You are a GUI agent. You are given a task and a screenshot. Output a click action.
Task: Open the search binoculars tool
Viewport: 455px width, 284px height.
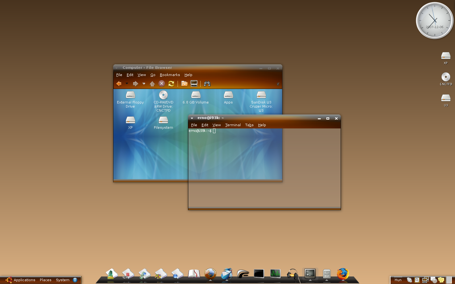click(207, 84)
